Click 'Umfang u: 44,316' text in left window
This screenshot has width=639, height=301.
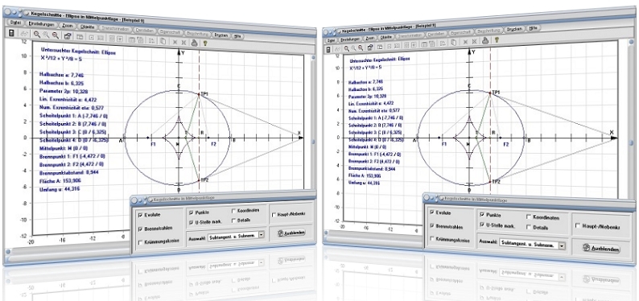coord(60,189)
